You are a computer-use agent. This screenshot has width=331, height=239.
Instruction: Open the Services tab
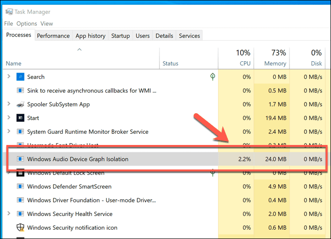(x=189, y=36)
